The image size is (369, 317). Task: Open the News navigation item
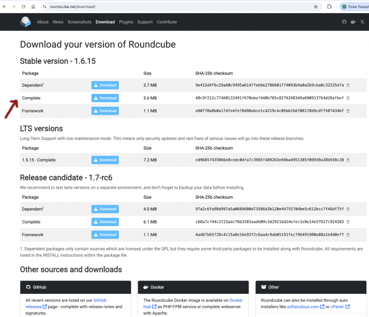pos(58,22)
